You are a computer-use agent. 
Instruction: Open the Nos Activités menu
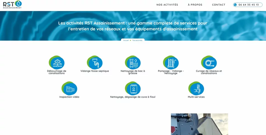[167, 5]
